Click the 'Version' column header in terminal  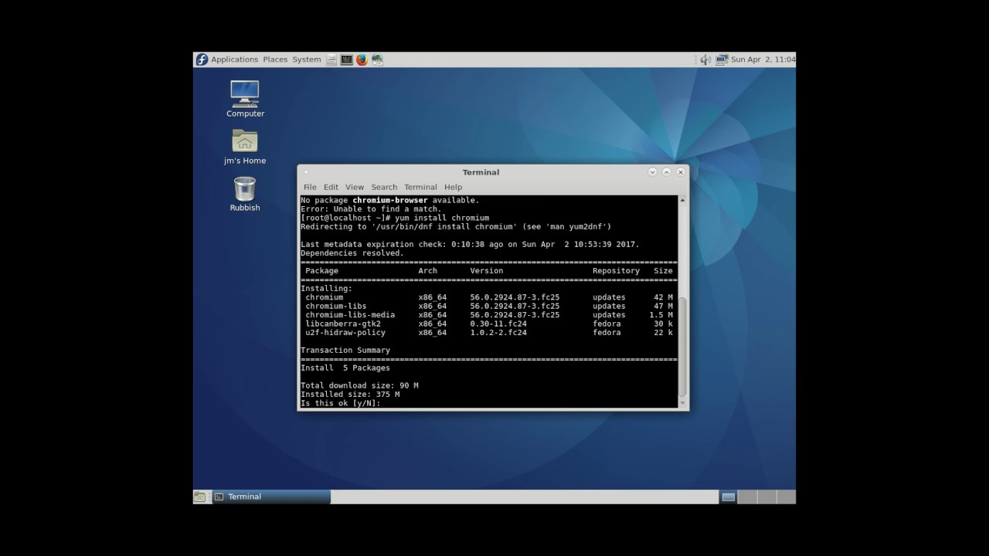[x=487, y=271]
